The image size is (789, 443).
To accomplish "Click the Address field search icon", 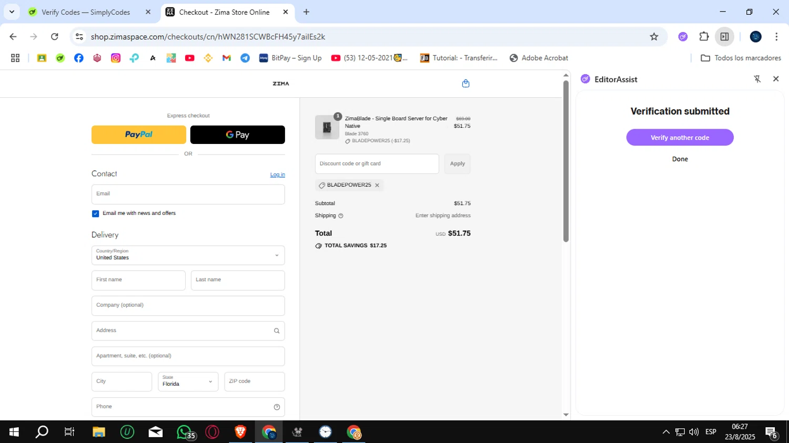I will (277, 331).
